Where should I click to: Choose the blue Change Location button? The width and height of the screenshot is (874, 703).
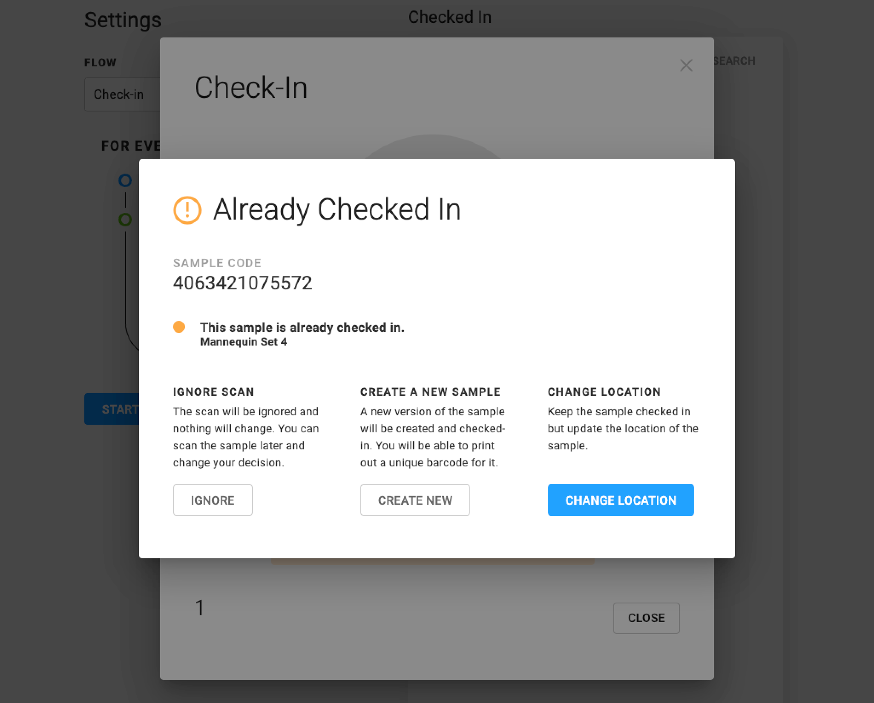621,500
